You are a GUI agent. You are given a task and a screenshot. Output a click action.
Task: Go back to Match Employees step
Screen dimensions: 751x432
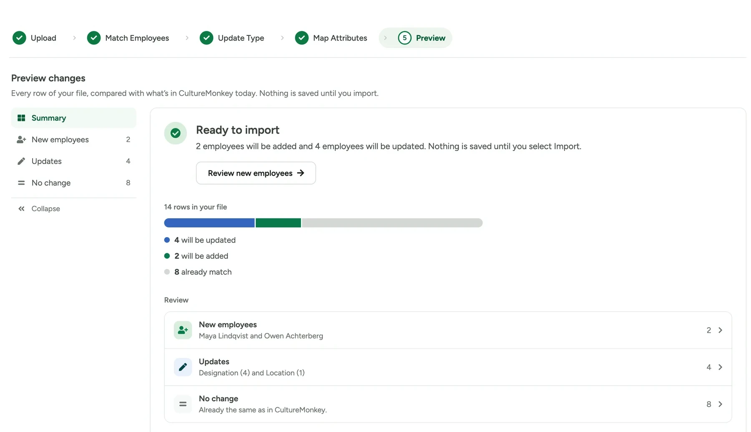pyautogui.click(x=128, y=38)
